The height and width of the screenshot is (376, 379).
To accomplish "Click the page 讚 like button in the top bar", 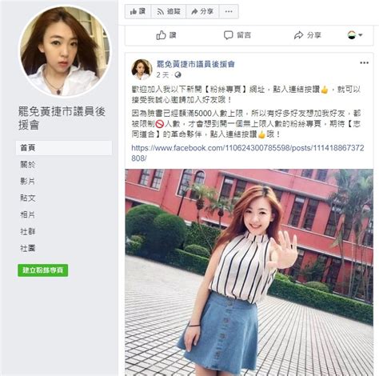I will [138, 11].
